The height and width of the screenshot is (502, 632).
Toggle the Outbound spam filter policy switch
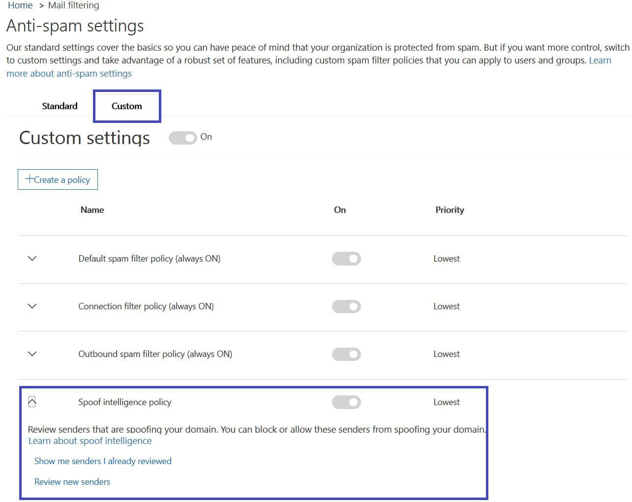pos(346,354)
